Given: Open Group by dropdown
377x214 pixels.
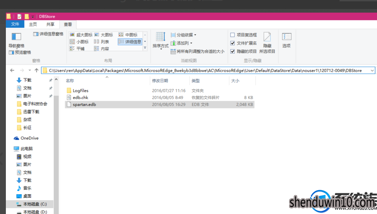Looking at the screenshot, I should coord(184,35).
